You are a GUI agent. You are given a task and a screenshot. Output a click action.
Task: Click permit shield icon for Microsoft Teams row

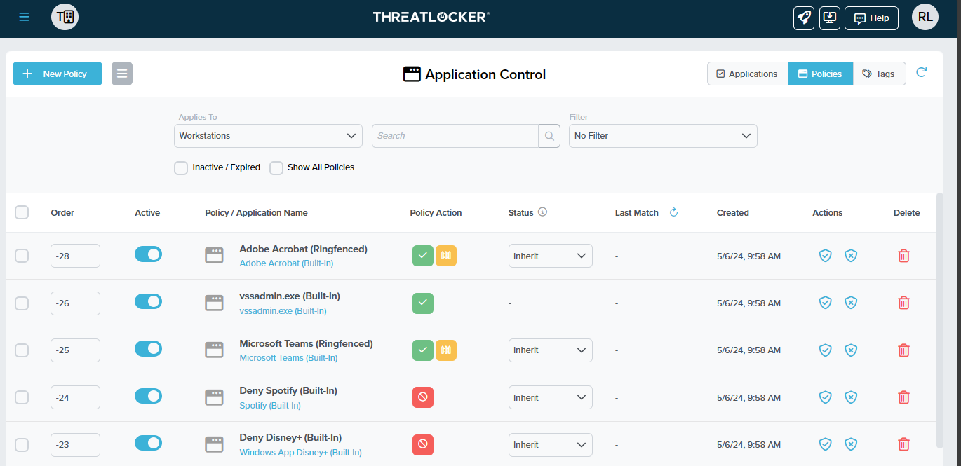(x=826, y=350)
